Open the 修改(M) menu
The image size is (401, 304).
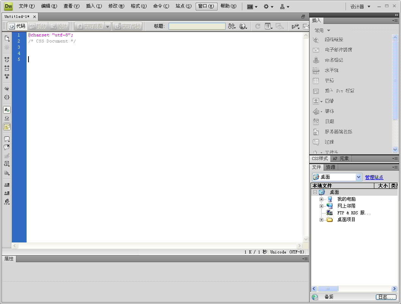116,6
